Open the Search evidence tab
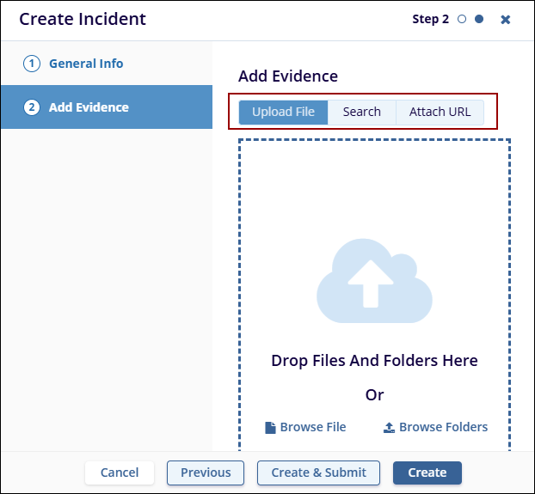535x494 pixels. tap(361, 112)
